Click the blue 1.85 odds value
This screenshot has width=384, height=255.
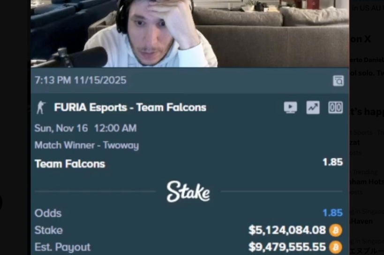tap(332, 213)
